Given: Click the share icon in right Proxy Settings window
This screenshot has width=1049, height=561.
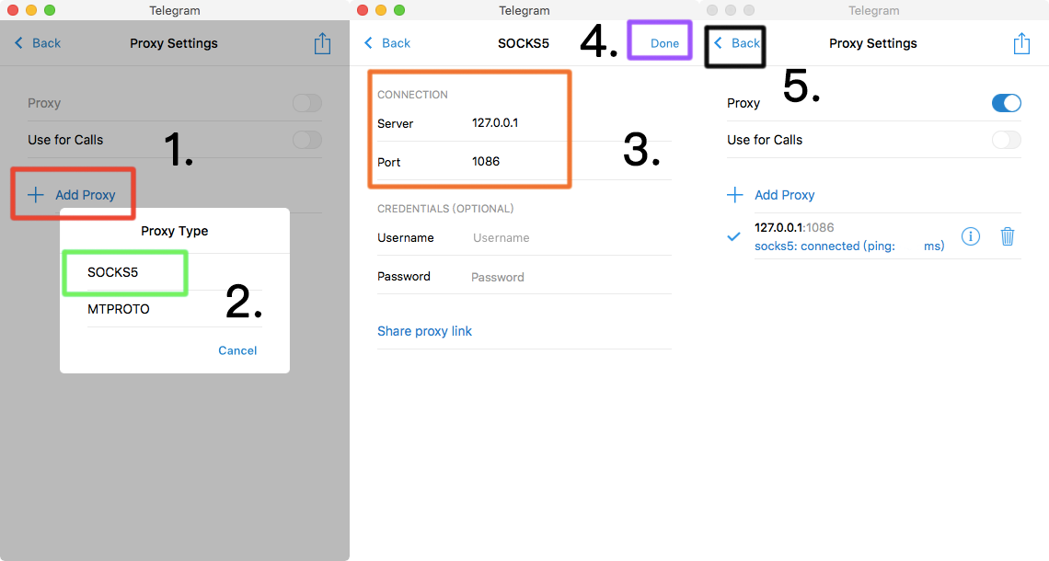Looking at the screenshot, I should (1021, 43).
